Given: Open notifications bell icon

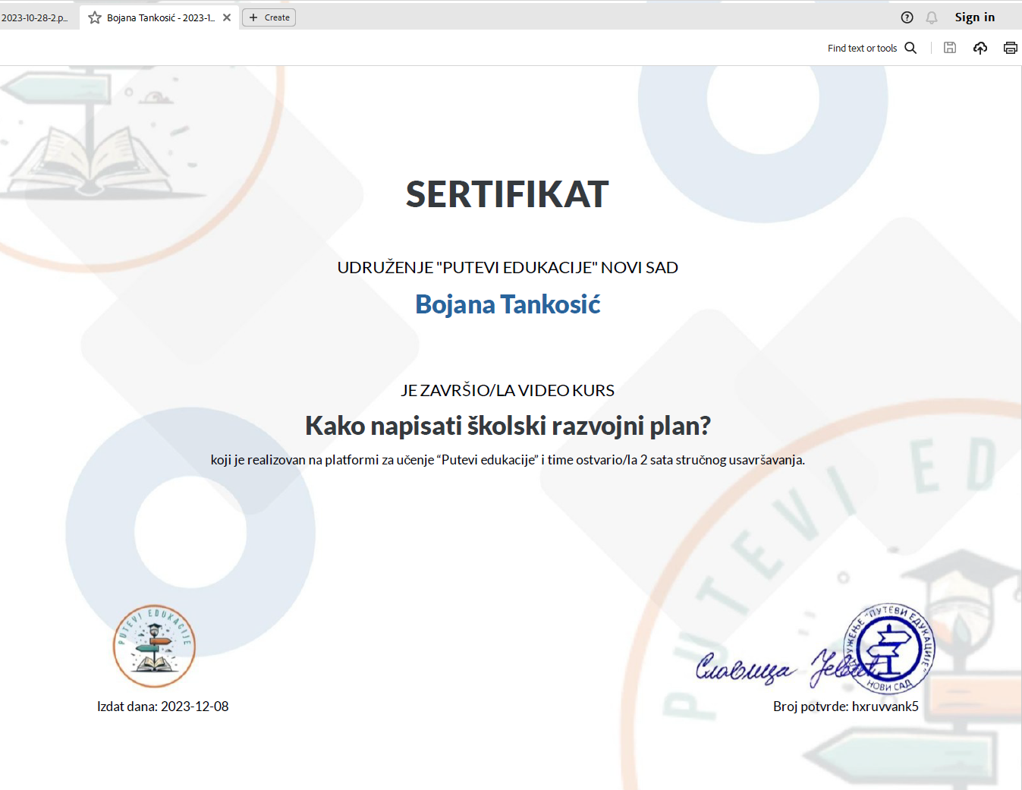Looking at the screenshot, I should (x=932, y=17).
